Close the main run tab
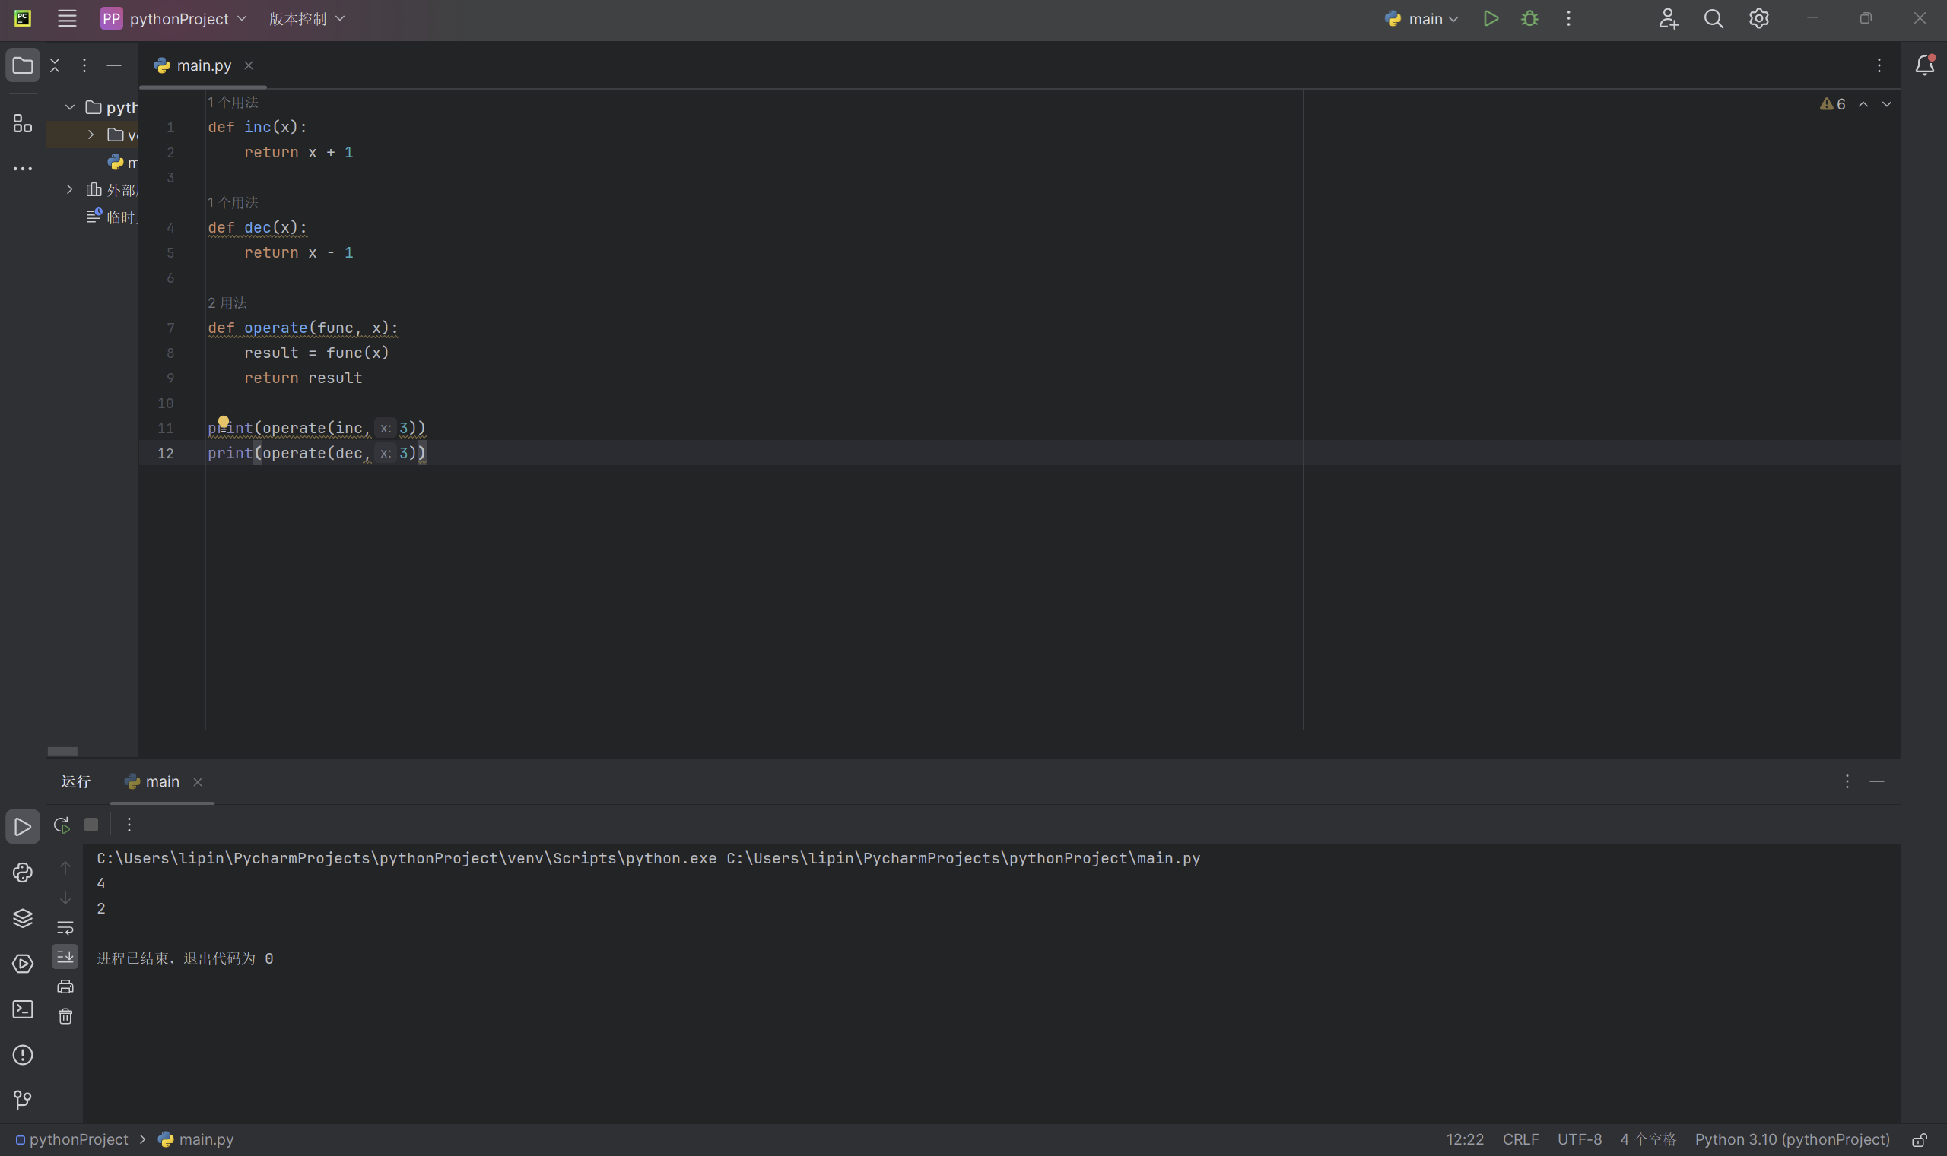This screenshot has height=1156, width=1947. (197, 782)
